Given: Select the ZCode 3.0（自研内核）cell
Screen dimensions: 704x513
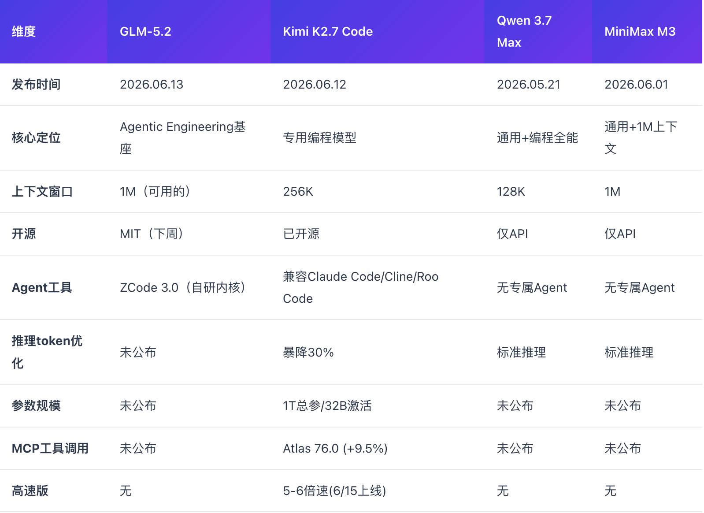Looking at the screenshot, I should coord(183,288).
